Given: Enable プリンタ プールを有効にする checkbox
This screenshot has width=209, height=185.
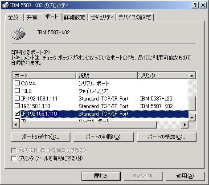Looking at the screenshot, I should (14, 158).
